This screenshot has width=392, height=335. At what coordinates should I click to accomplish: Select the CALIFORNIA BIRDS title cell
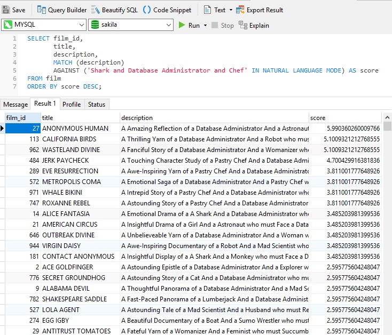pos(80,139)
